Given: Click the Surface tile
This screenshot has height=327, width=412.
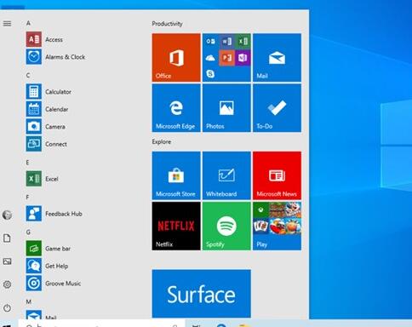Looking at the screenshot, I should 202,294.
